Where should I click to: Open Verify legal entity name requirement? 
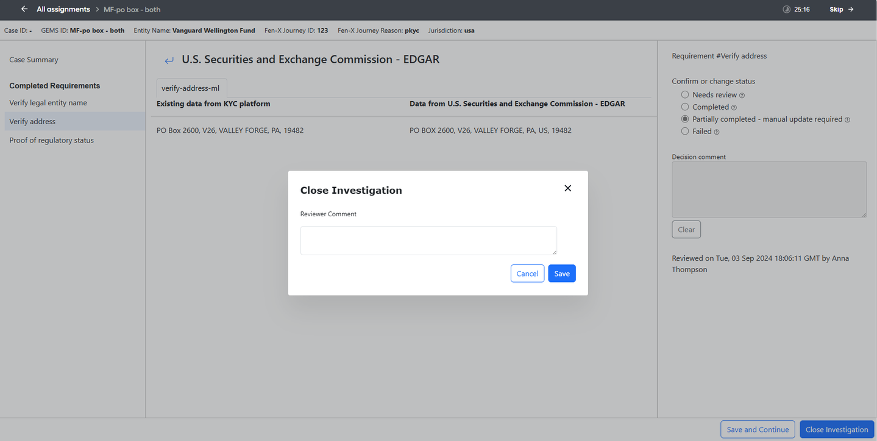[x=48, y=103]
